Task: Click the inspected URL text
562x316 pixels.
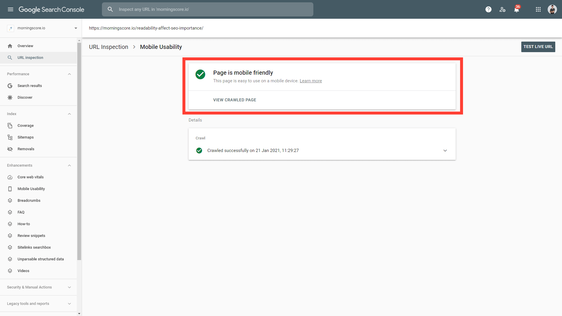Action: tap(146, 28)
